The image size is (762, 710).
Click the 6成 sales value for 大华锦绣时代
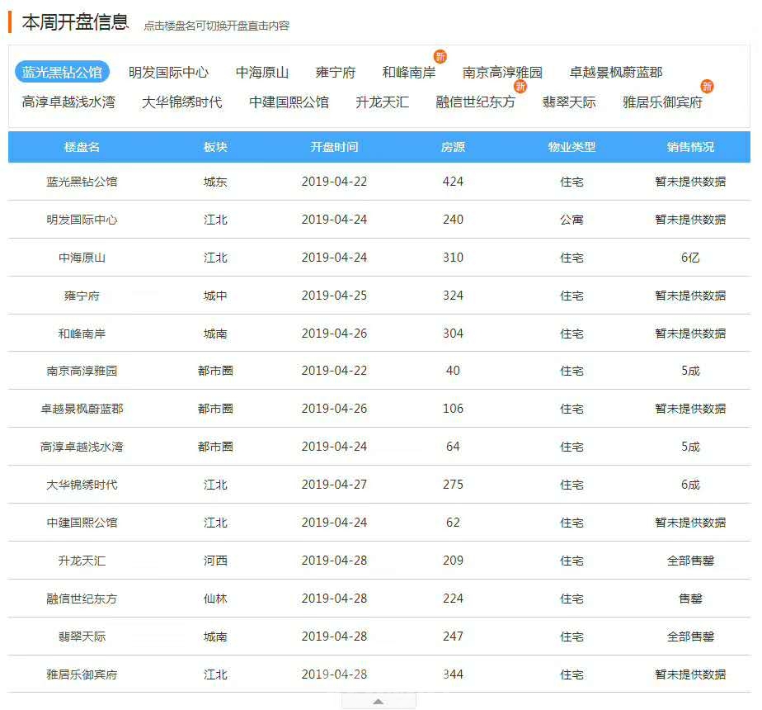(x=690, y=485)
